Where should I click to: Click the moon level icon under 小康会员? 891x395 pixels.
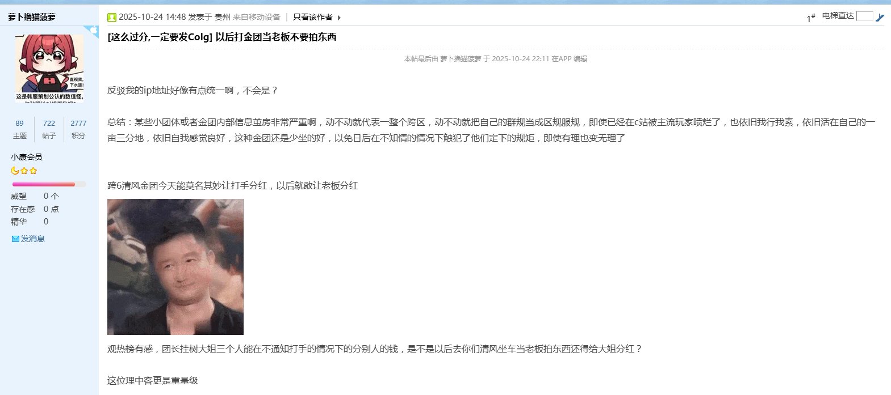click(x=15, y=171)
